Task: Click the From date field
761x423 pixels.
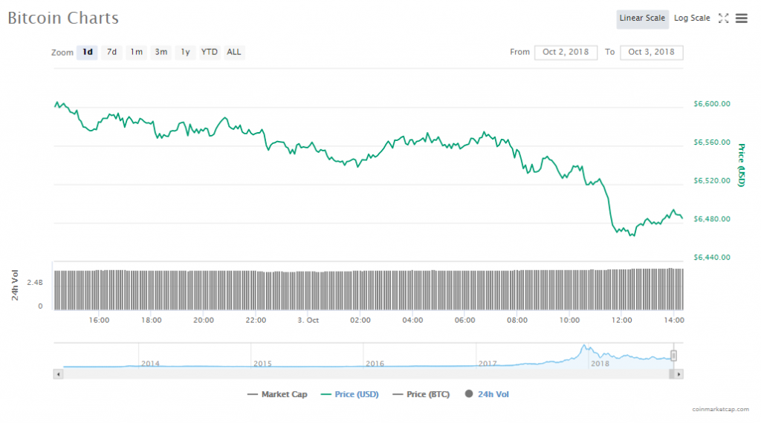Action: click(x=565, y=52)
